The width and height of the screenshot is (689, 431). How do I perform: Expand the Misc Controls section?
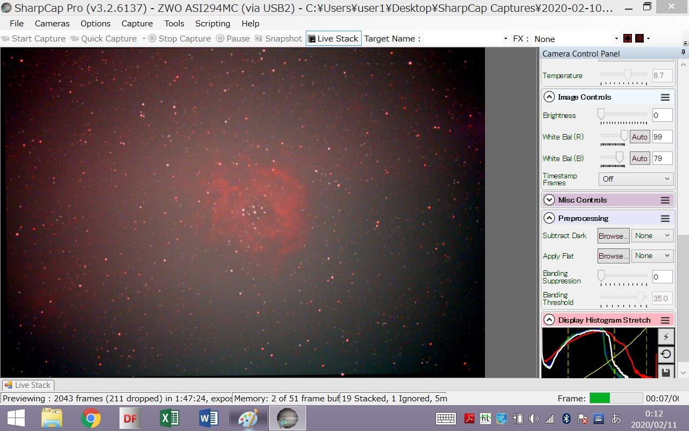[549, 200]
